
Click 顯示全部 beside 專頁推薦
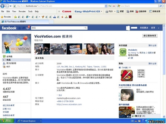pyautogui.click(x=153, y=45)
